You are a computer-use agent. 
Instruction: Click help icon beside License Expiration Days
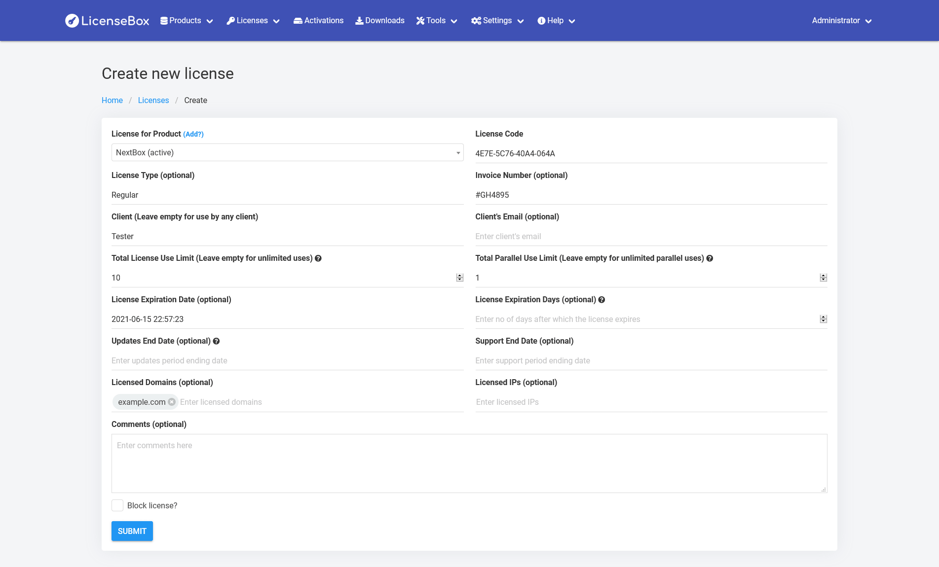pos(601,300)
